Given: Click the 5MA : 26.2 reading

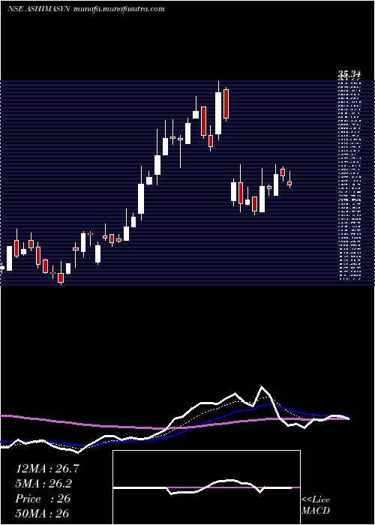Looking at the screenshot, I should 43,484.
